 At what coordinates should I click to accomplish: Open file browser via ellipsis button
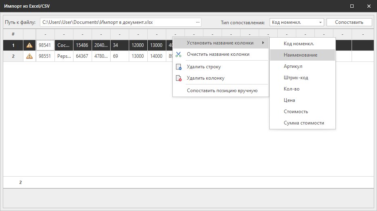(197, 22)
